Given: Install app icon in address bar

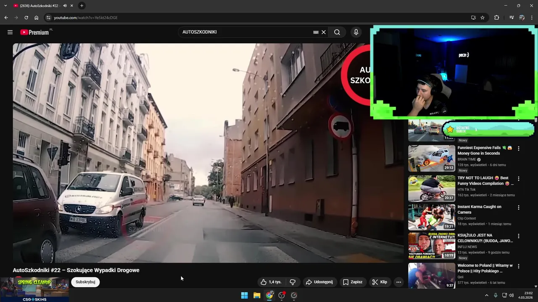Looking at the screenshot, I should [473, 18].
